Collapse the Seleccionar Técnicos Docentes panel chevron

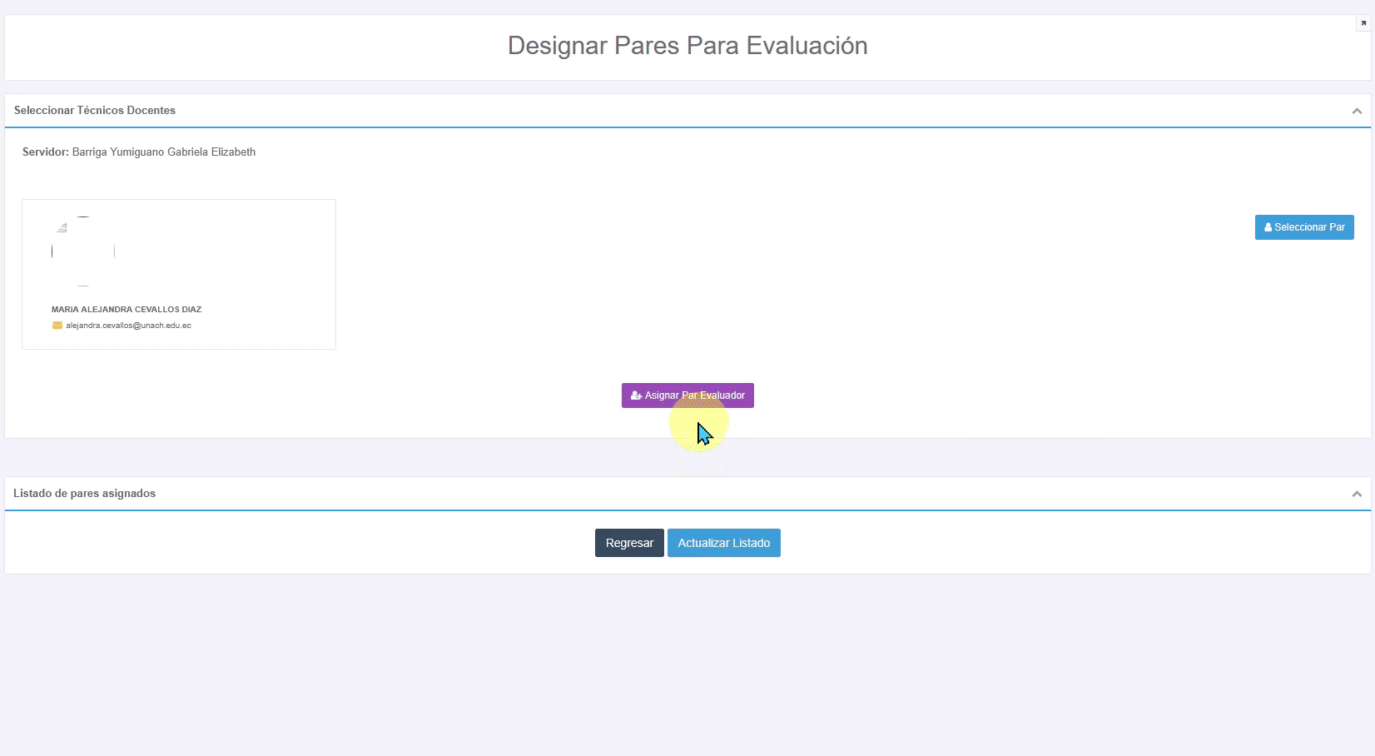[1357, 111]
